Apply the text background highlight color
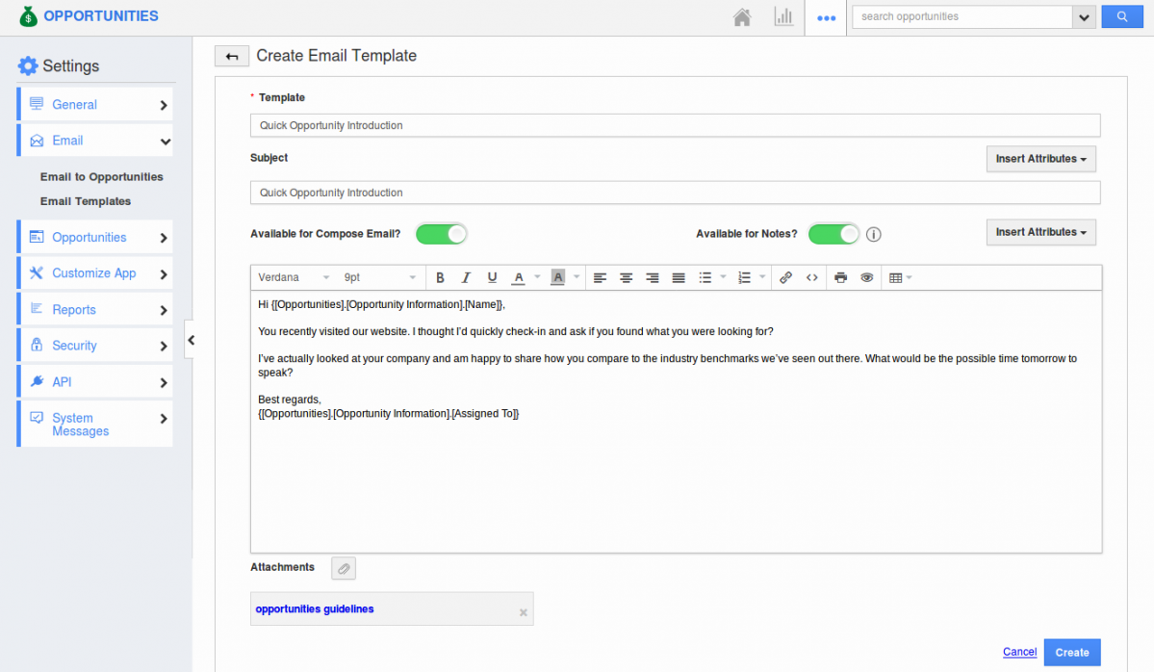The image size is (1154, 672). pos(558,277)
